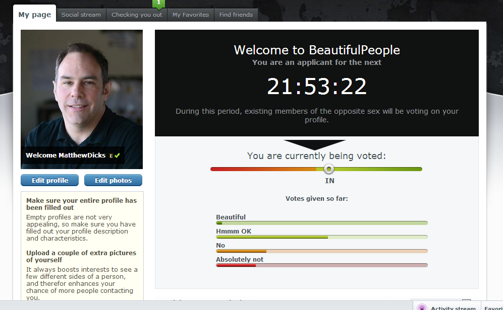
Task: Open the My page tab
Action: pos(35,14)
